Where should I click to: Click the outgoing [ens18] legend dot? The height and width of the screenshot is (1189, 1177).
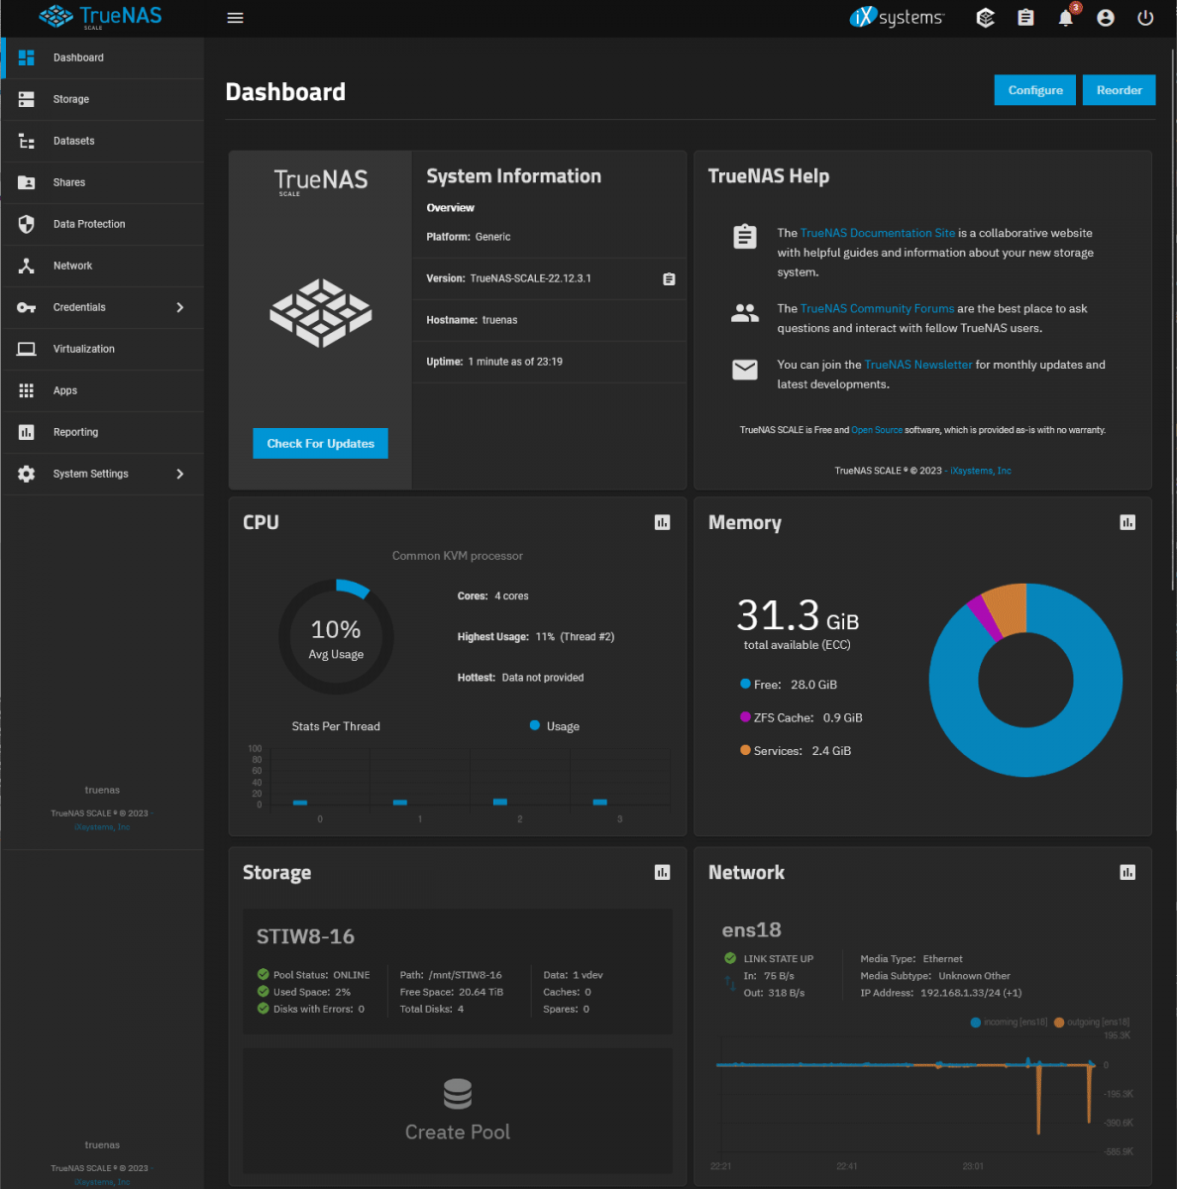[x=1059, y=1023]
